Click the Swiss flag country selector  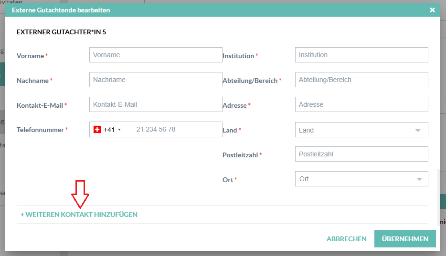(97, 130)
